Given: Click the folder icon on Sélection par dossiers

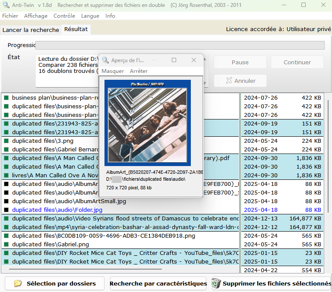Looking at the screenshot, I should click(18, 283).
